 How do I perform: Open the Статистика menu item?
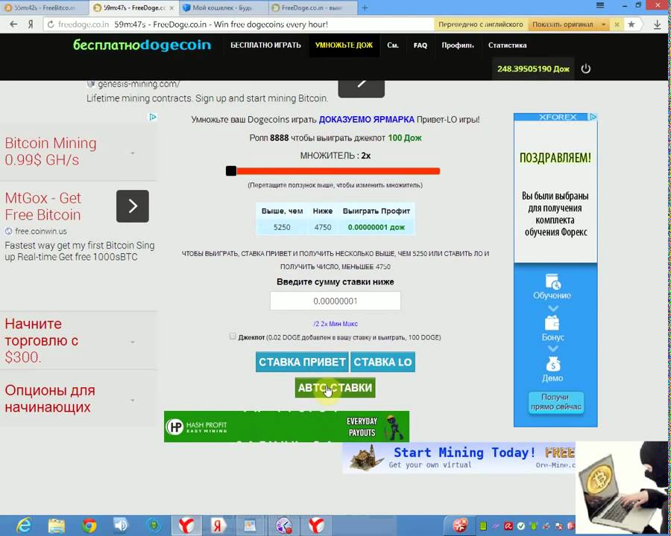click(x=507, y=45)
